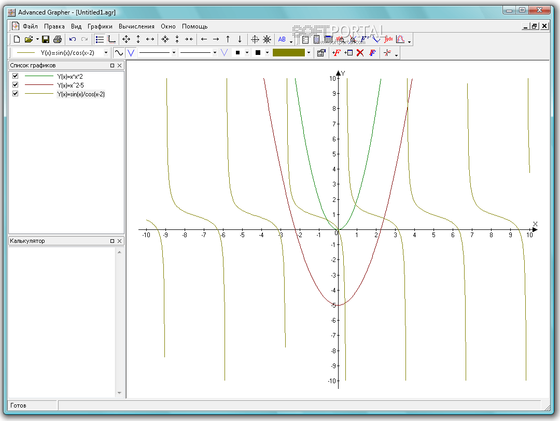560x421 pixels.
Task: Uncheck the Y(x)=sin(x)/cos(x-2) graph checkbox
Action: click(15, 94)
